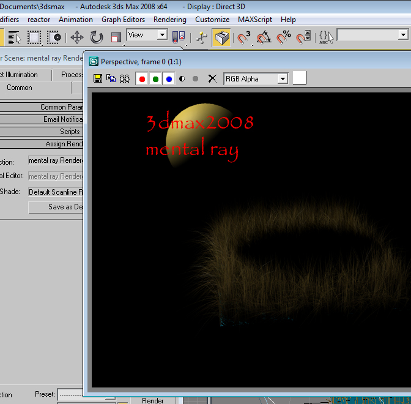
Task: Expand the Email Notifications rollout
Action: [x=42, y=119]
